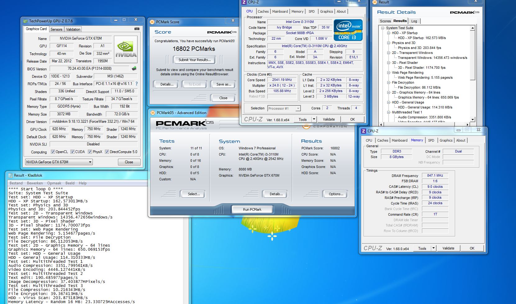Open the Bewerken menu in Notepad

[x=35, y=183]
